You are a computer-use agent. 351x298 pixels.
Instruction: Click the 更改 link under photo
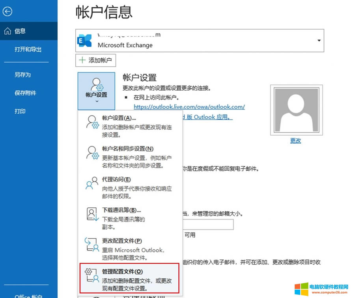pyautogui.click(x=295, y=141)
